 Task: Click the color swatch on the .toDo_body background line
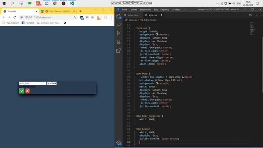157,83
